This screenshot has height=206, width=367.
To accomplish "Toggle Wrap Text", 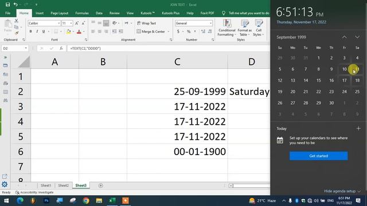I will 147,23.
